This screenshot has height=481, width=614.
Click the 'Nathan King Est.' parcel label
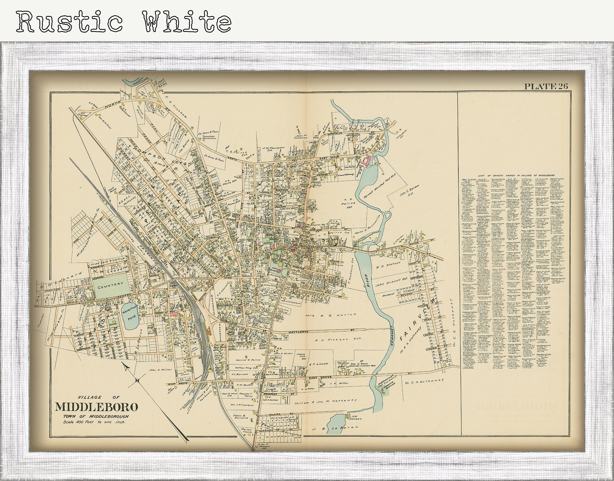click(247, 368)
